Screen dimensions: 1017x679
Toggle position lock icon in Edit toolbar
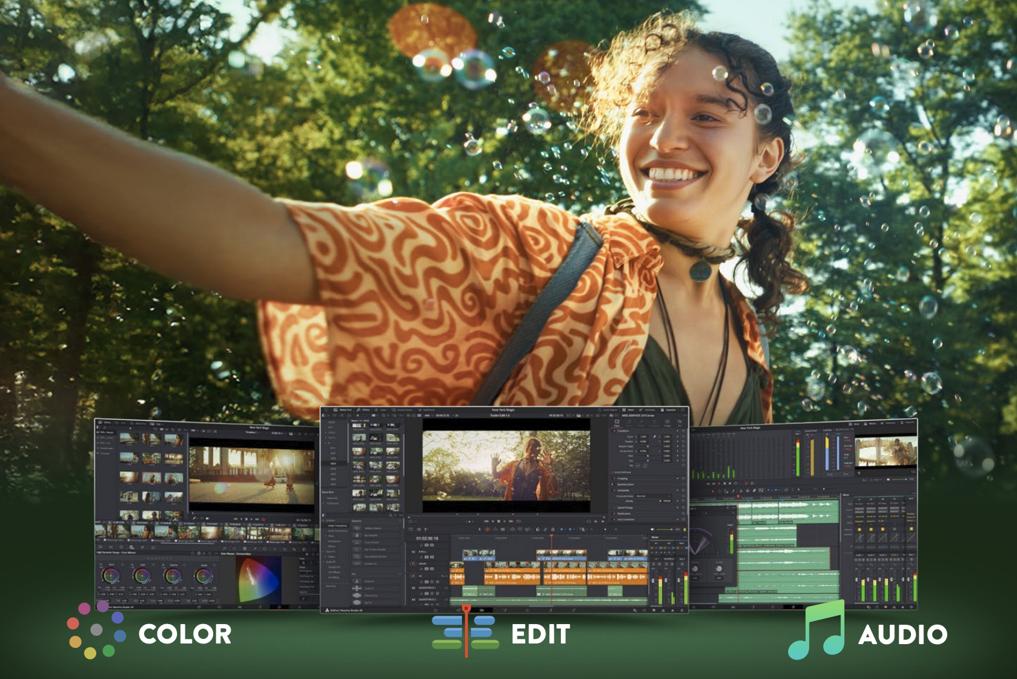pyautogui.click(x=552, y=529)
